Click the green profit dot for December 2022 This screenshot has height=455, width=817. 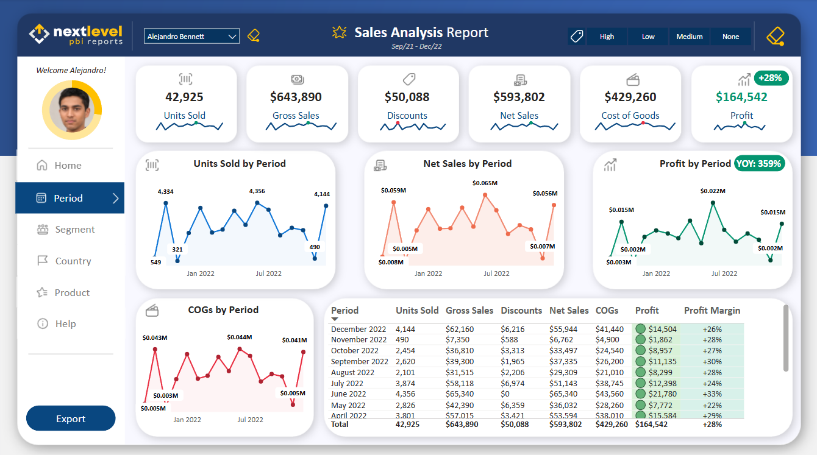click(641, 329)
